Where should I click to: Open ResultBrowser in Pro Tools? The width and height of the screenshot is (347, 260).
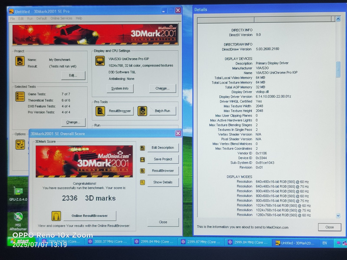click(x=120, y=111)
